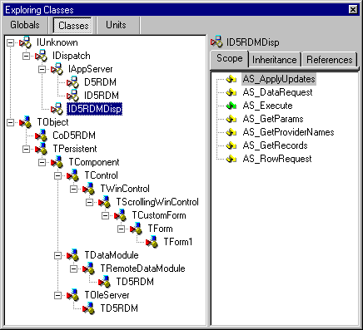Click the AS_ApplyUpdates method icon

231,79
